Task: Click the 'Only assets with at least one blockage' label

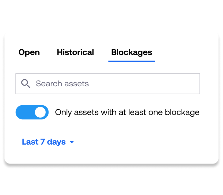Action: click(x=127, y=113)
